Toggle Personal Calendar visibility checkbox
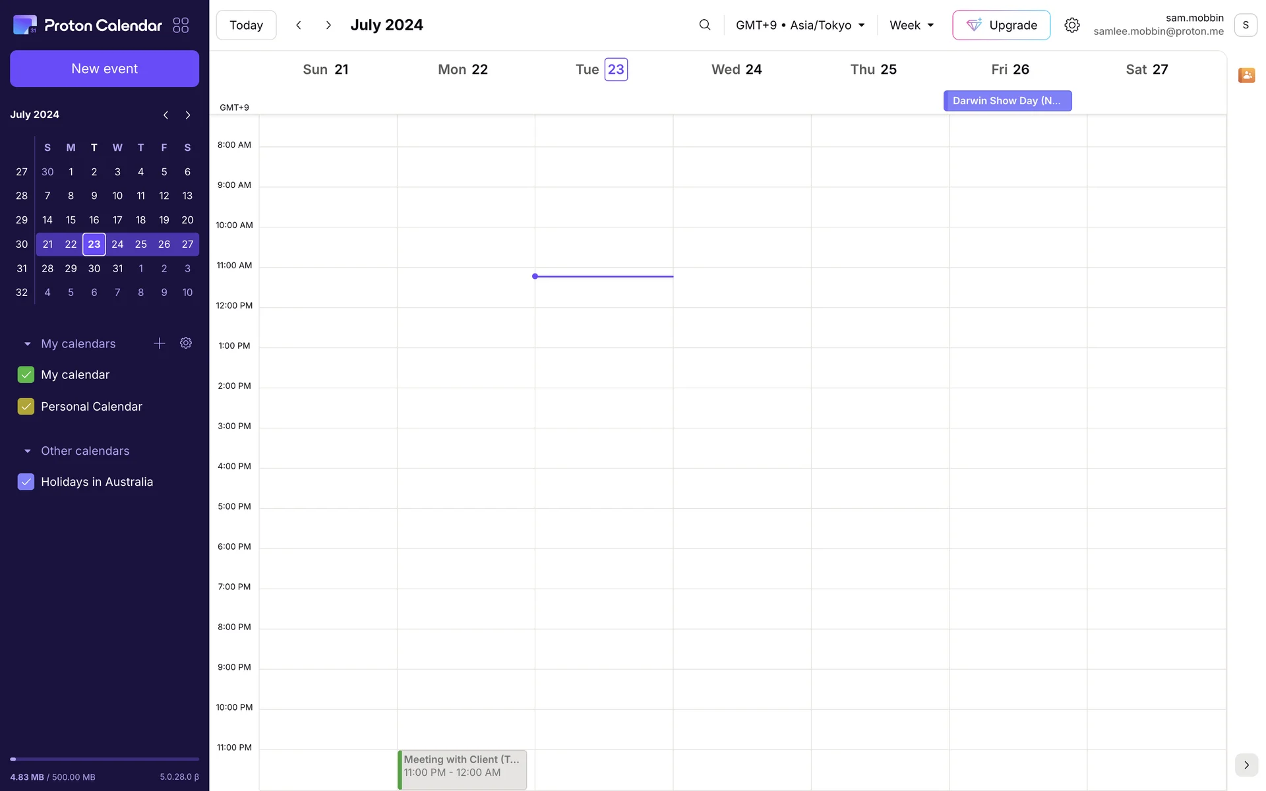Viewport: 1266px width, 791px height. click(x=26, y=407)
